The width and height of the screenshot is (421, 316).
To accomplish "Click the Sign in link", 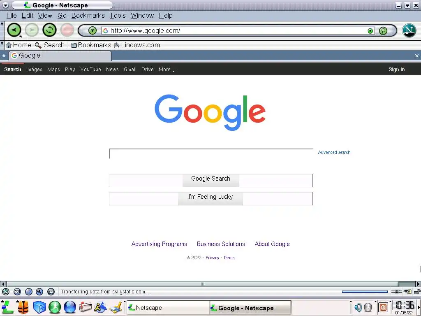I will tap(397, 69).
